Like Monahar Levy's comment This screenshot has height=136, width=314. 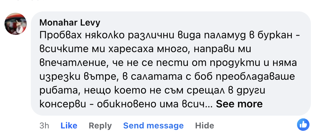click(69, 126)
